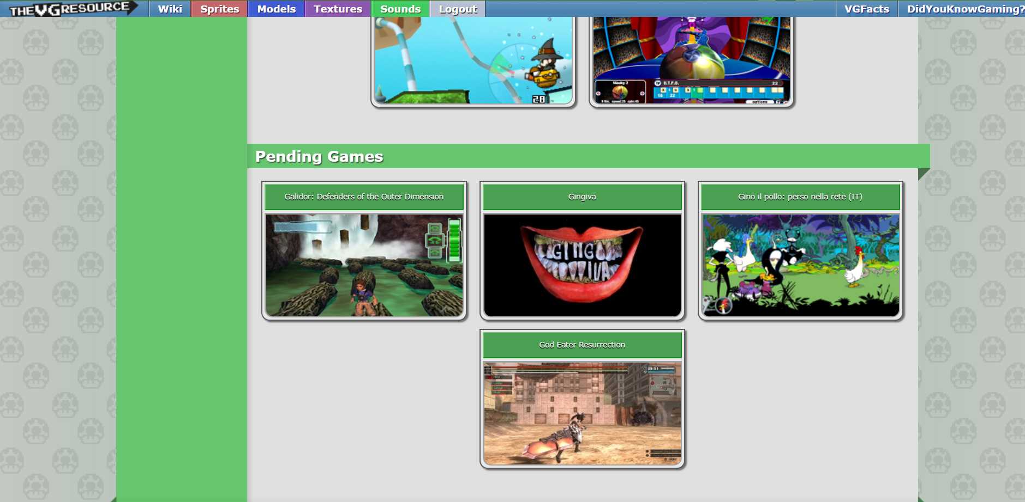This screenshot has height=502, width=1025.
Task: Click the purple stage game thumbnail
Action: coord(691,60)
